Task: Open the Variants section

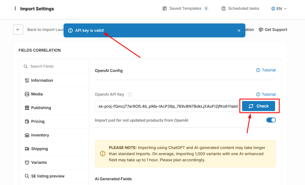Action: pyautogui.click(x=54, y=162)
